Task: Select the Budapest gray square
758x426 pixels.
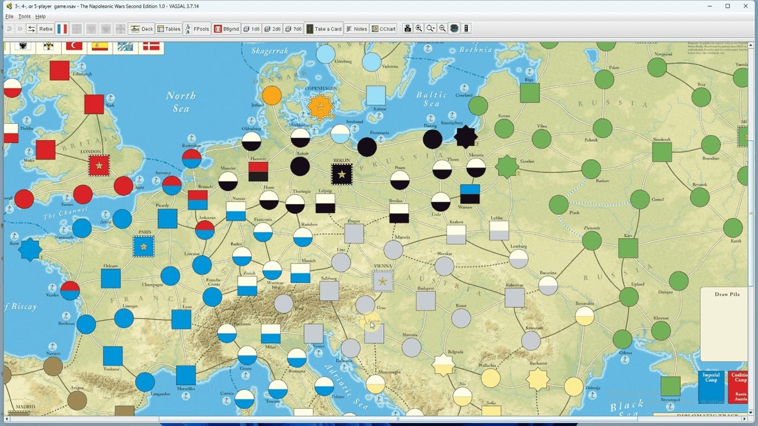Action: 426,301
